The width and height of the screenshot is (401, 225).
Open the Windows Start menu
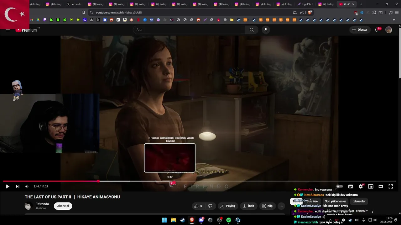(x=164, y=220)
